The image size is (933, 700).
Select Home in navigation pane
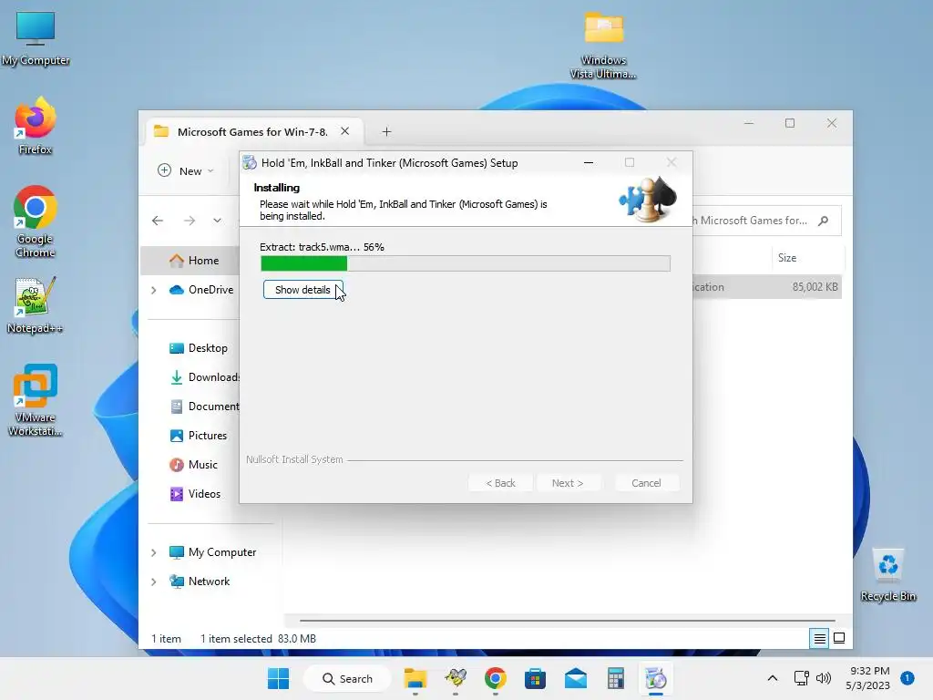coord(190,261)
